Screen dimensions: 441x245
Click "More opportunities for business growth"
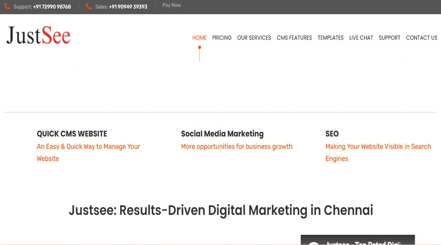click(x=237, y=147)
